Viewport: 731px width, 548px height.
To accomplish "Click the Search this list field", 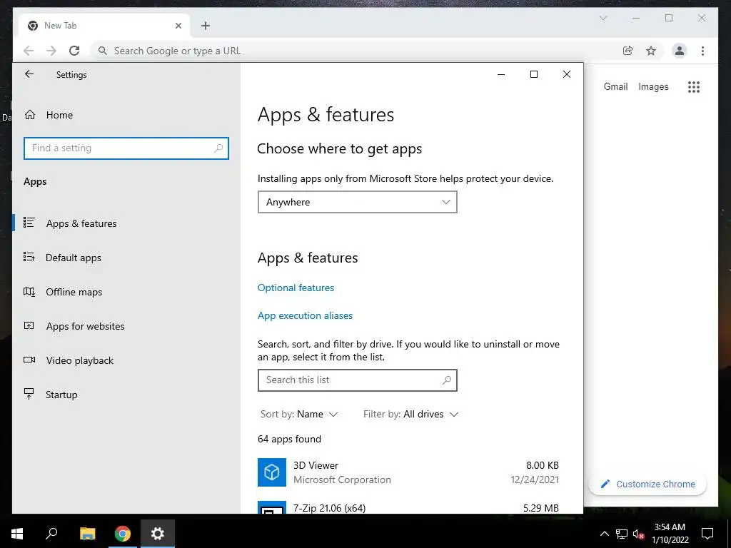I will [357, 380].
